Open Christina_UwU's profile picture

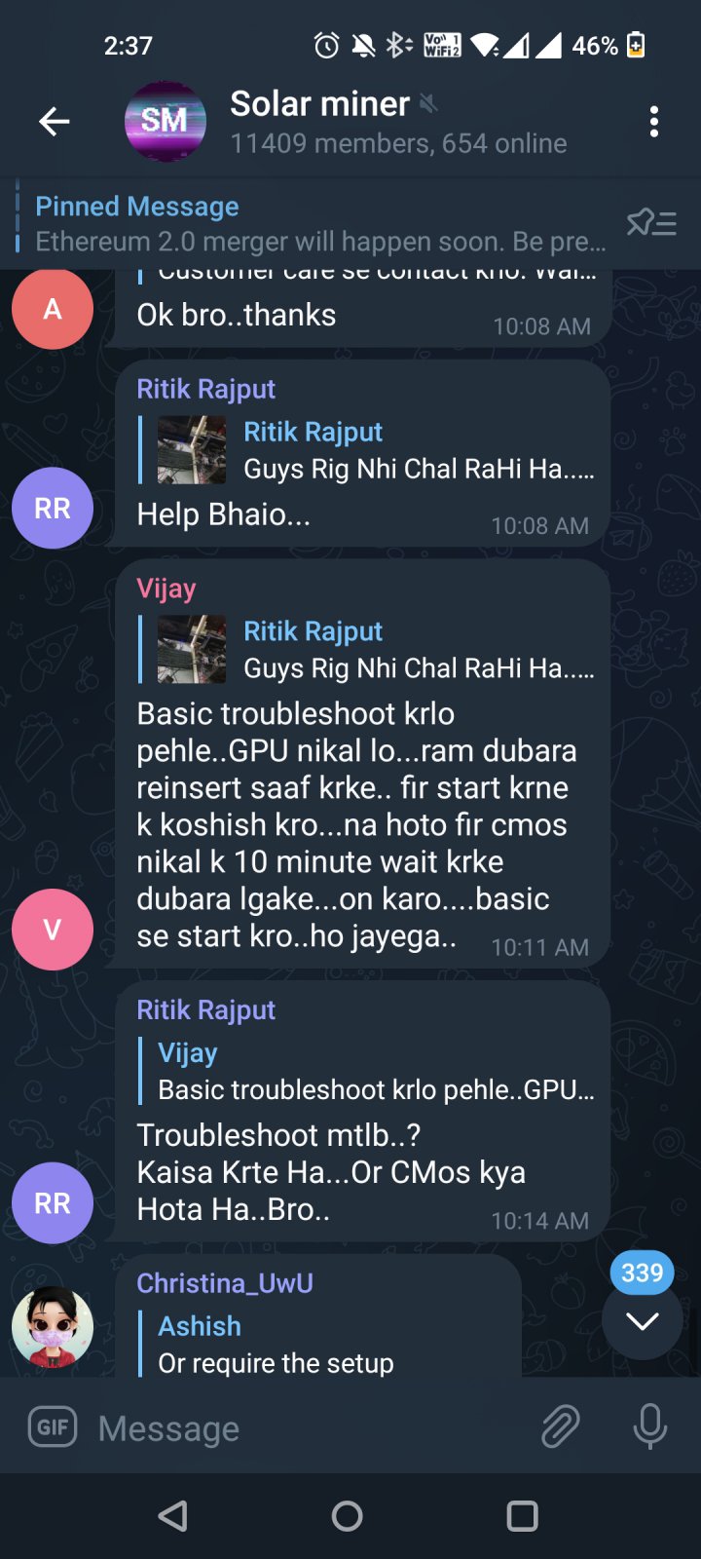pos(53,1327)
